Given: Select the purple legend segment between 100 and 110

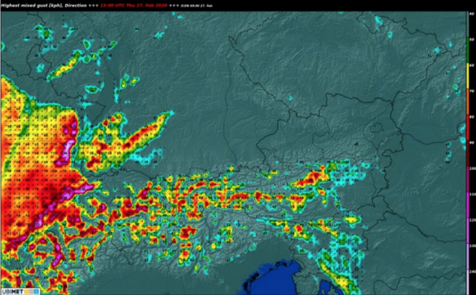Looking at the screenshot, I should tap(468, 179).
